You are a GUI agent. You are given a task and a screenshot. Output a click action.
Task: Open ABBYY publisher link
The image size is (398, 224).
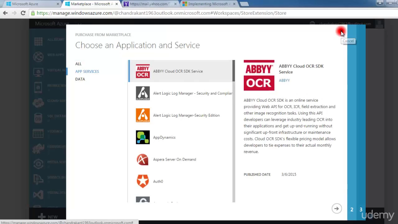(284, 80)
